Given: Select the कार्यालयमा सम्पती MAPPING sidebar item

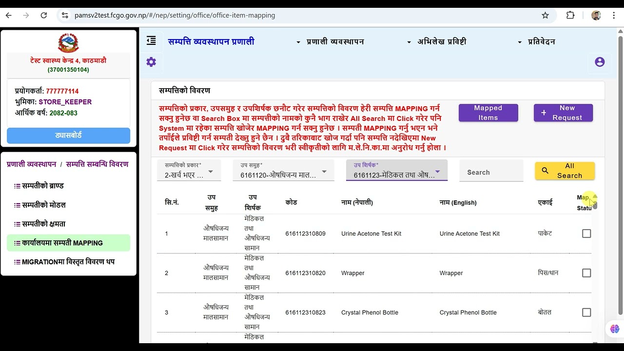Looking at the screenshot, I should point(68,243).
